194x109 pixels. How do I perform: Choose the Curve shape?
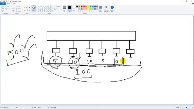click(41, 7)
